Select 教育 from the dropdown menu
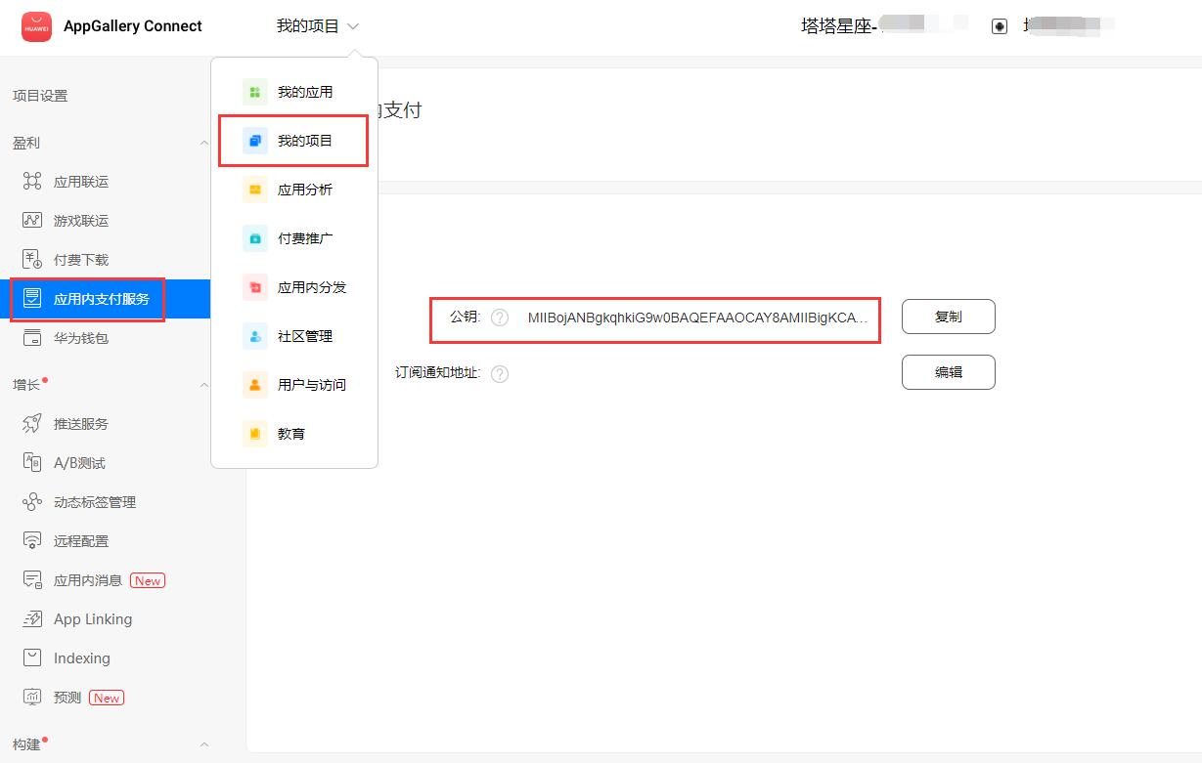1202x763 pixels. pos(294,434)
